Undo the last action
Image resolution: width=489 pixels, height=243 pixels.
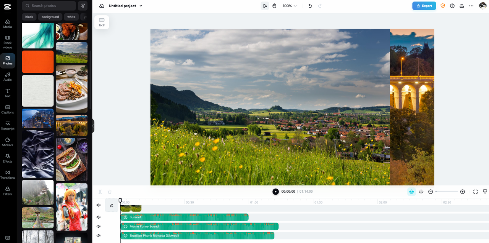pyautogui.click(x=310, y=6)
